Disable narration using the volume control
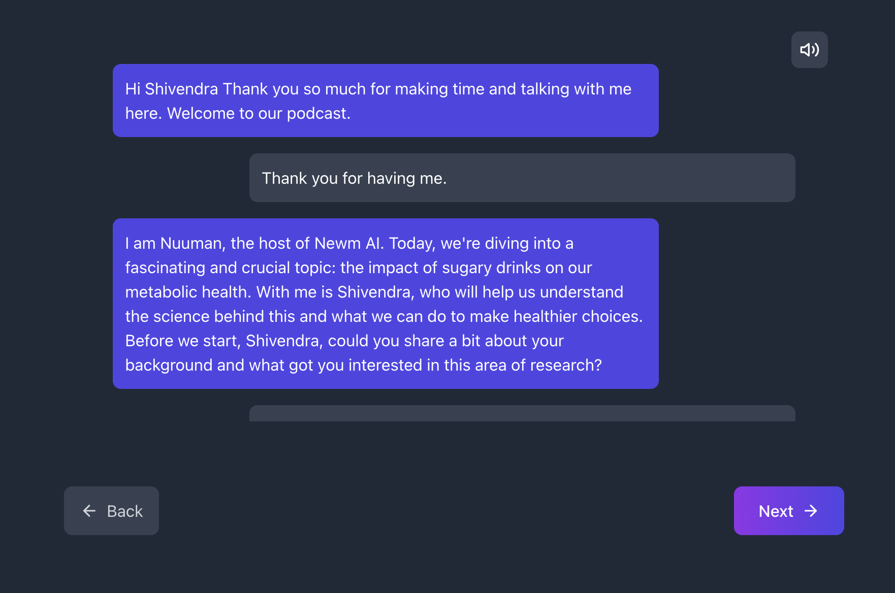Viewport: 895px width, 593px height. (x=810, y=49)
